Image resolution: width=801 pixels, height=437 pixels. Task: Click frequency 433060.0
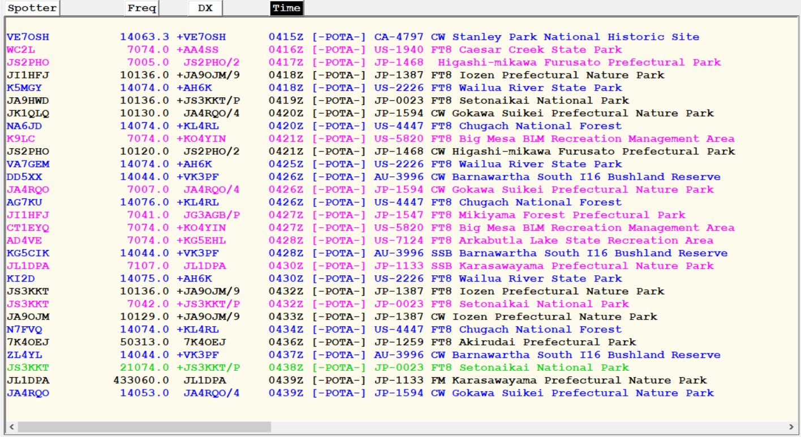[141, 380]
